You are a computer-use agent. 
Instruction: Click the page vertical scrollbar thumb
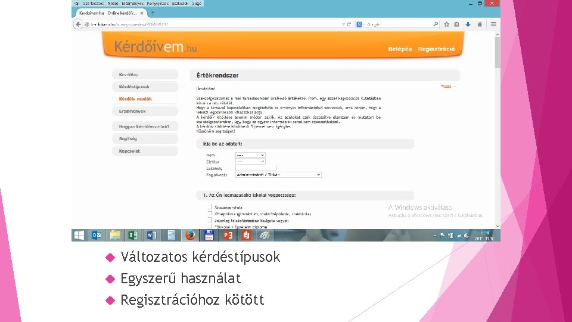pyautogui.click(x=497, y=52)
